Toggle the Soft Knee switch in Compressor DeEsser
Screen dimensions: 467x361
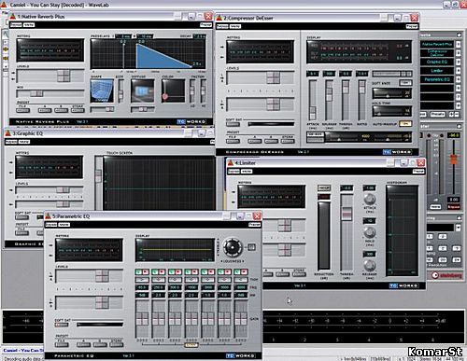point(405,83)
